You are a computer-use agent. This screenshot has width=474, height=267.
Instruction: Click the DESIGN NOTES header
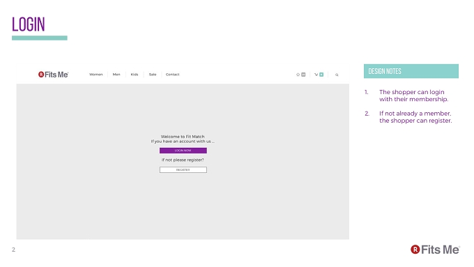coord(411,71)
